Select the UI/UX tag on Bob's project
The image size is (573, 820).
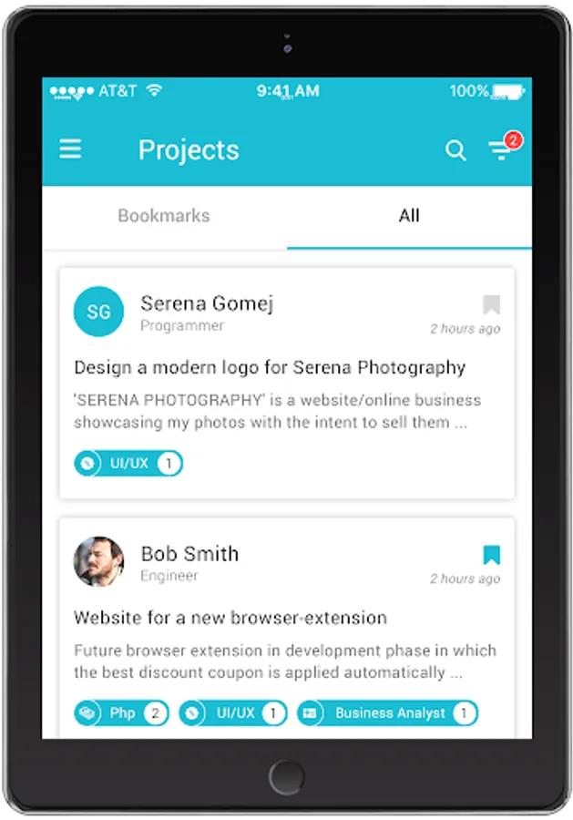(233, 712)
